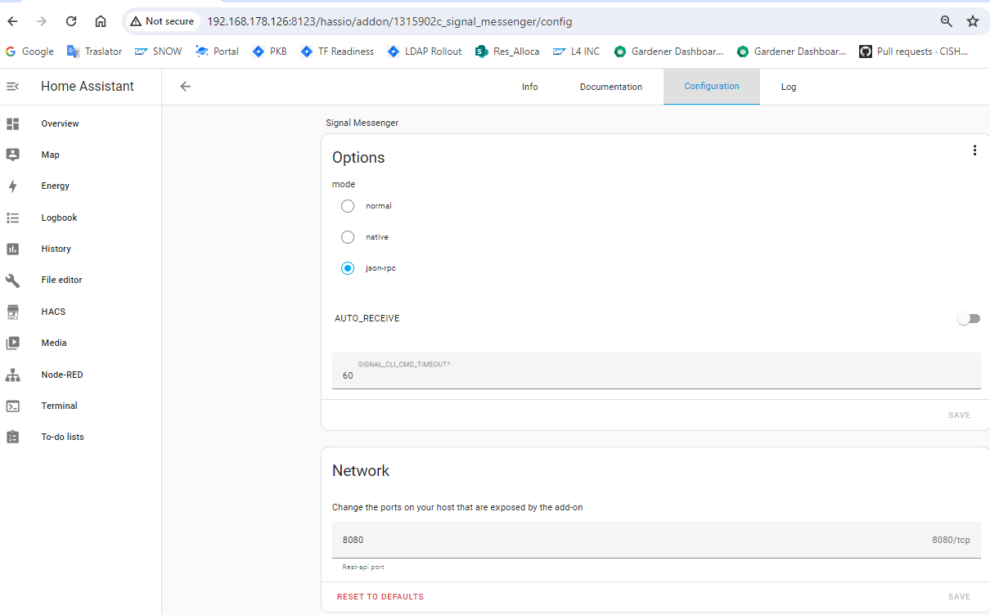
Task: Collapse the sidebar using the hamburger icon
Action: click(x=13, y=86)
